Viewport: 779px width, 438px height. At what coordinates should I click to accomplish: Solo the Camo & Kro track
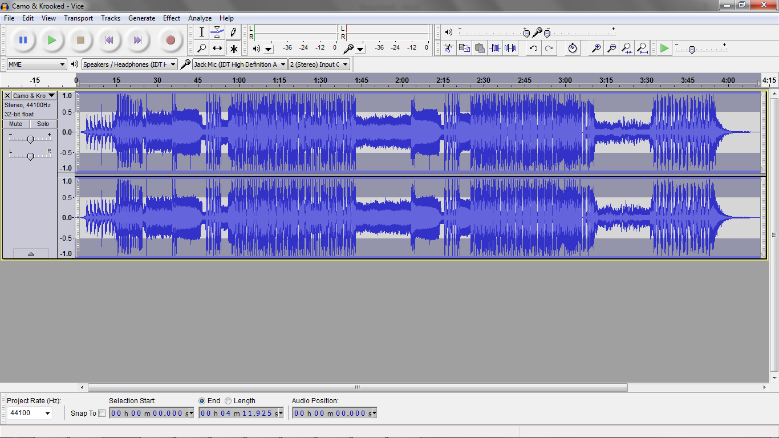[x=42, y=124]
